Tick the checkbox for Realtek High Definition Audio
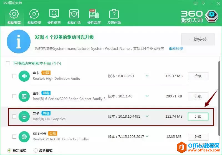Screen dimensions: 222x155 point(14,76)
